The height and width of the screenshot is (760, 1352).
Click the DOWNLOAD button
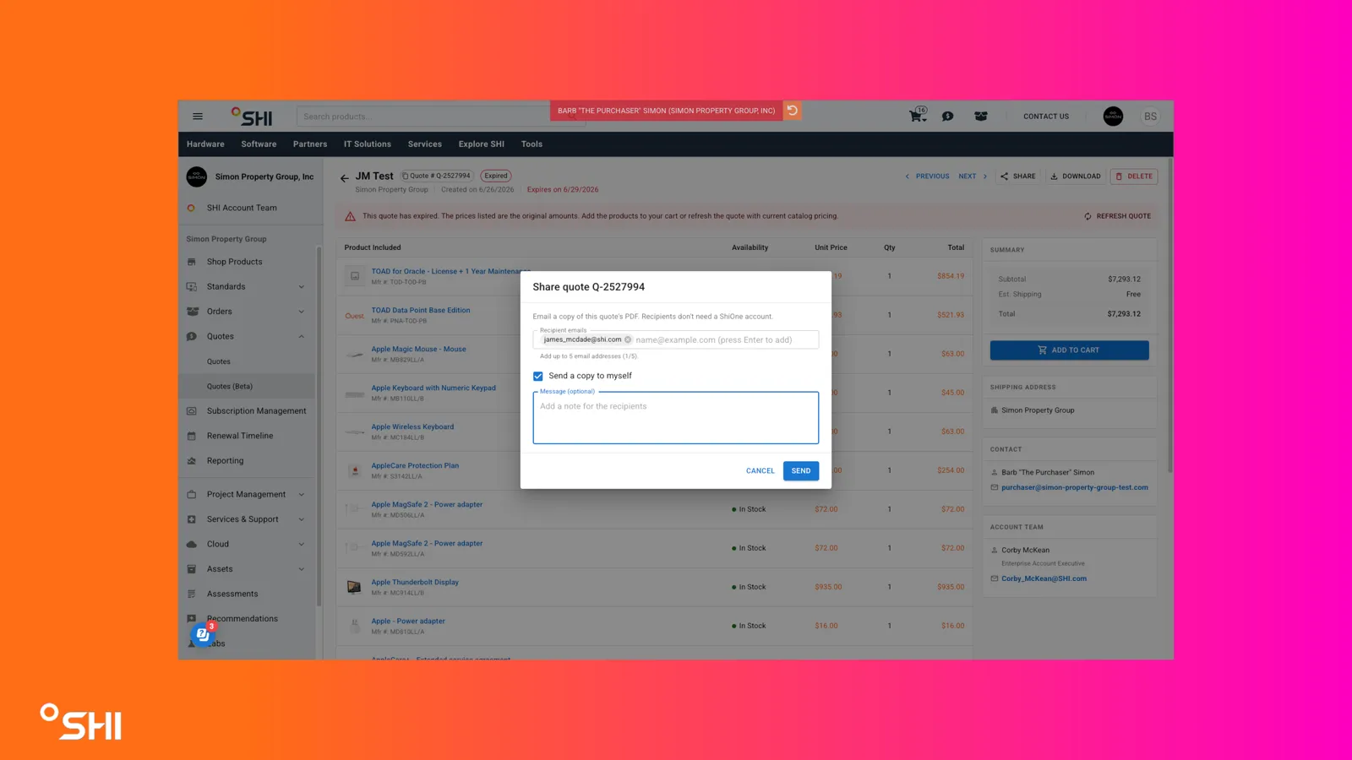pyautogui.click(x=1076, y=176)
